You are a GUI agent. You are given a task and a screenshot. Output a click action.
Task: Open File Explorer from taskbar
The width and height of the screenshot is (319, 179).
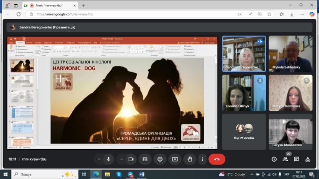[x=107, y=175]
